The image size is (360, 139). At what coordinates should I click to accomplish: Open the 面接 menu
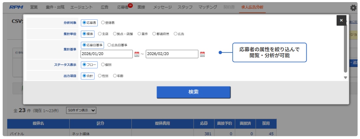(x=141, y=7)
